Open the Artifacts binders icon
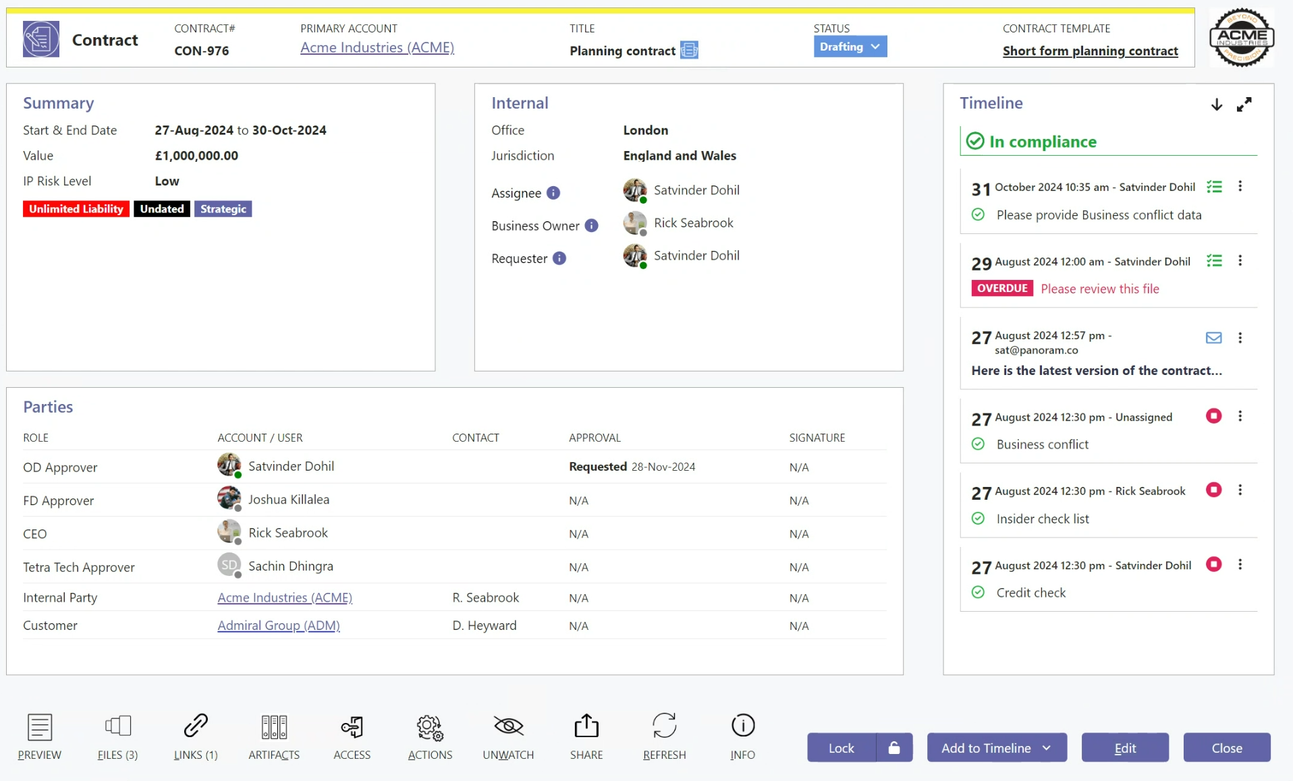The image size is (1293, 781). coord(274,726)
